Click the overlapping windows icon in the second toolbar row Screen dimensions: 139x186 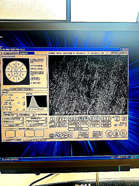click(x=64, y=124)
